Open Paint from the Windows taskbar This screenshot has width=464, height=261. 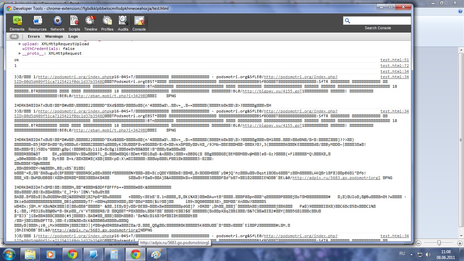(x=157, y=254)
